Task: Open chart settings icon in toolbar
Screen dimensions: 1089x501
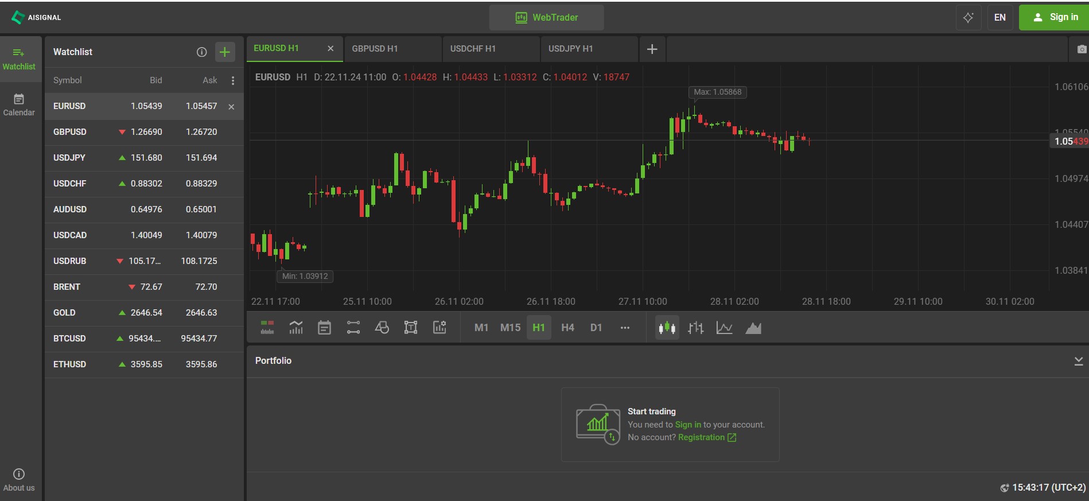Action: (440, 328)
